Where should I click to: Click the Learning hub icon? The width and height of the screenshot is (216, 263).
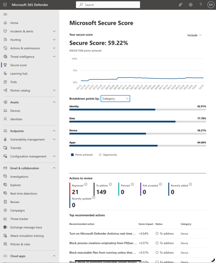pos(5,73)
